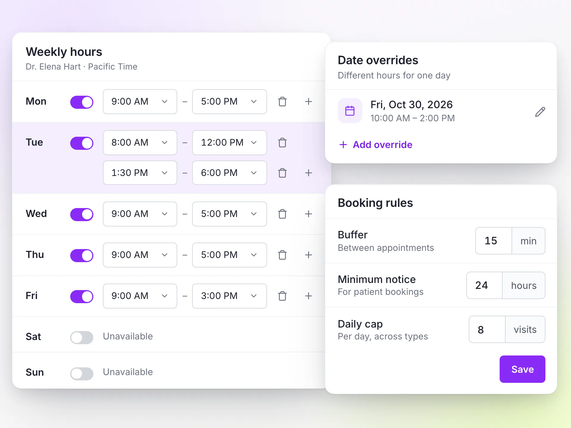
Task: Change Tuesday 8:00 AM start time
Action: point(140,143)
